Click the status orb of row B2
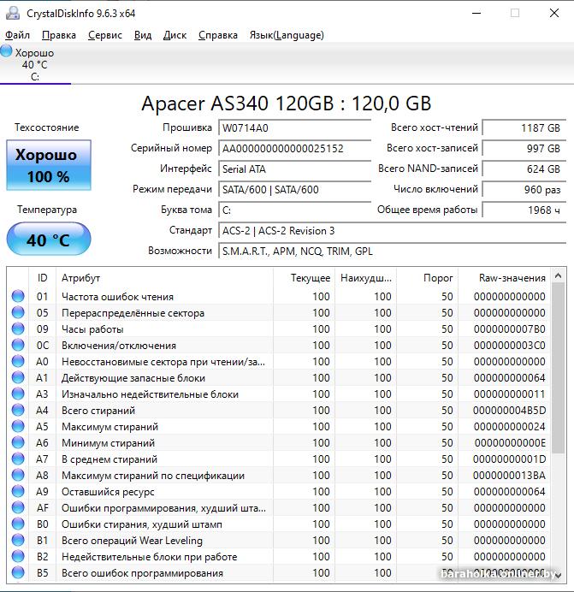Viewport: 574px width, 592px height. (18, 556)
